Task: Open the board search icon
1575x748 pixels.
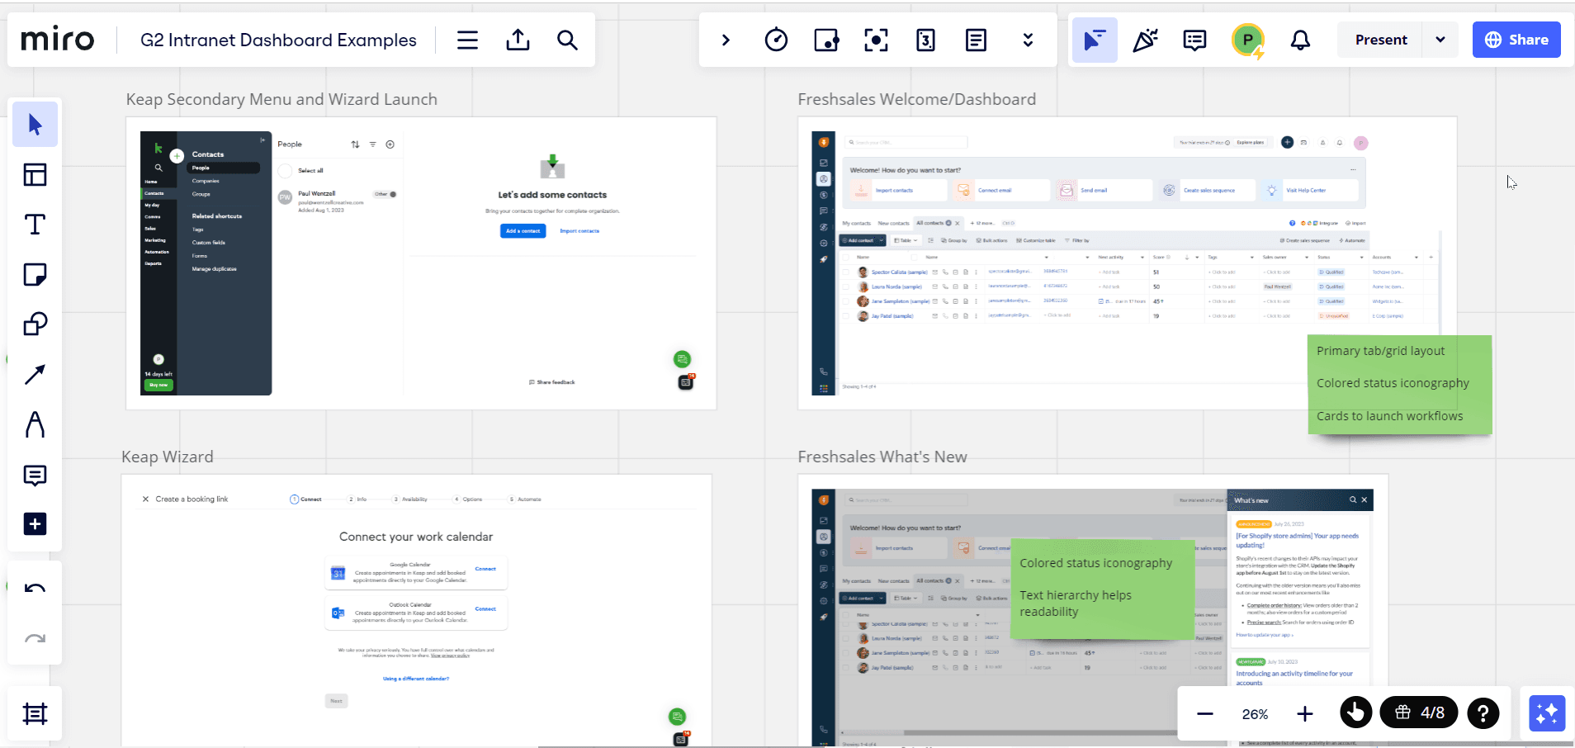Action: tap(567, 40)
